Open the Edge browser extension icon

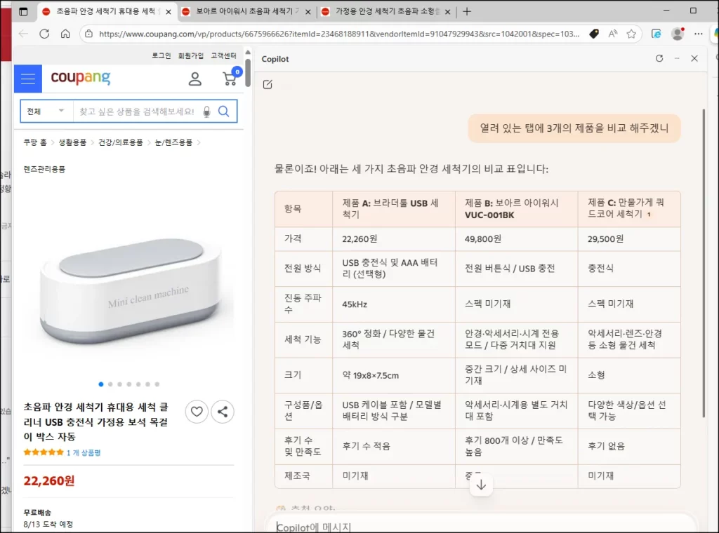click(657, 34)
